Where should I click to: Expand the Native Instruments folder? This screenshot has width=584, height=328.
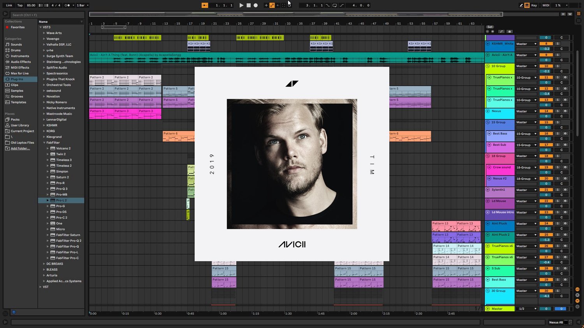pos(44,108)
